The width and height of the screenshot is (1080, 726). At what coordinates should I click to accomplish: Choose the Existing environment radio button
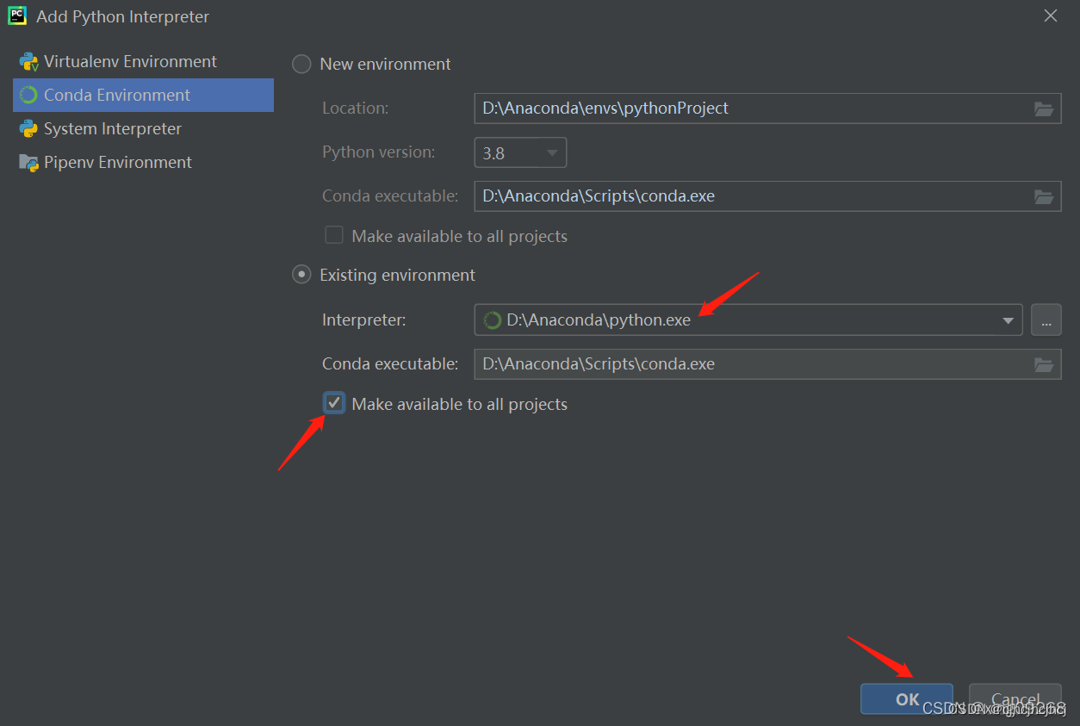tap(301, 276)
